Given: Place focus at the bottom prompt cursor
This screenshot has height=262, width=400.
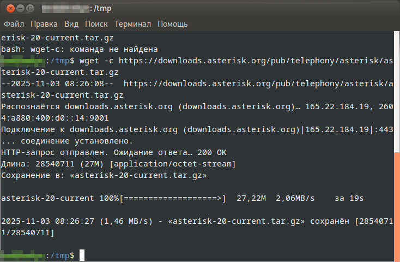Looking at the screenshot, I should (82, 255).
